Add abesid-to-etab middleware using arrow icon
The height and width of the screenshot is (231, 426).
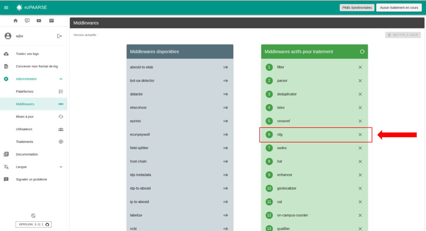tap(226, 67)
